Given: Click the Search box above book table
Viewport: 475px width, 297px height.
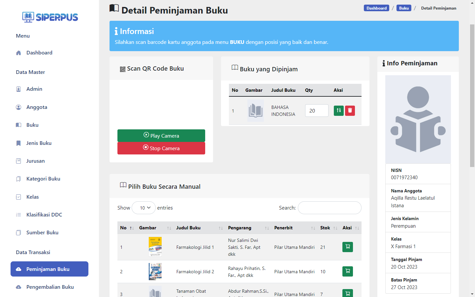Looking at the screenshot, I should [x=329, y=208].
